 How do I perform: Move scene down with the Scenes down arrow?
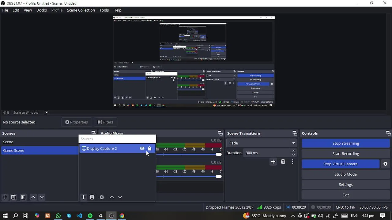[x=42, y=197]
